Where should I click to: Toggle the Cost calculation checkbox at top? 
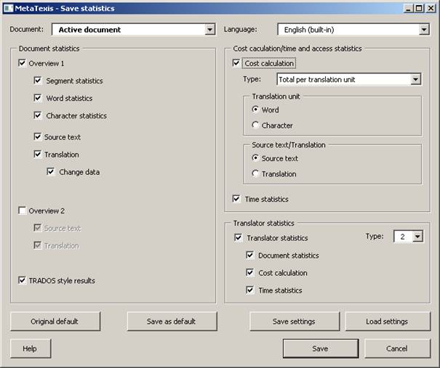tap(236, 63)
